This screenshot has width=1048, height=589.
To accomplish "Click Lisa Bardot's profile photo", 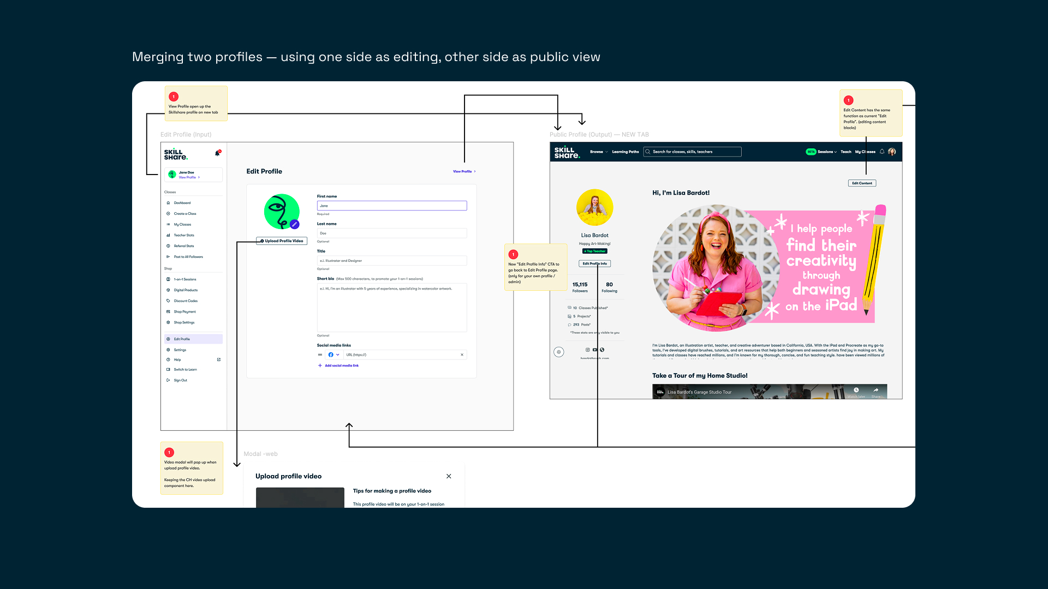I will pyautogui.click(x=595, y=207).
